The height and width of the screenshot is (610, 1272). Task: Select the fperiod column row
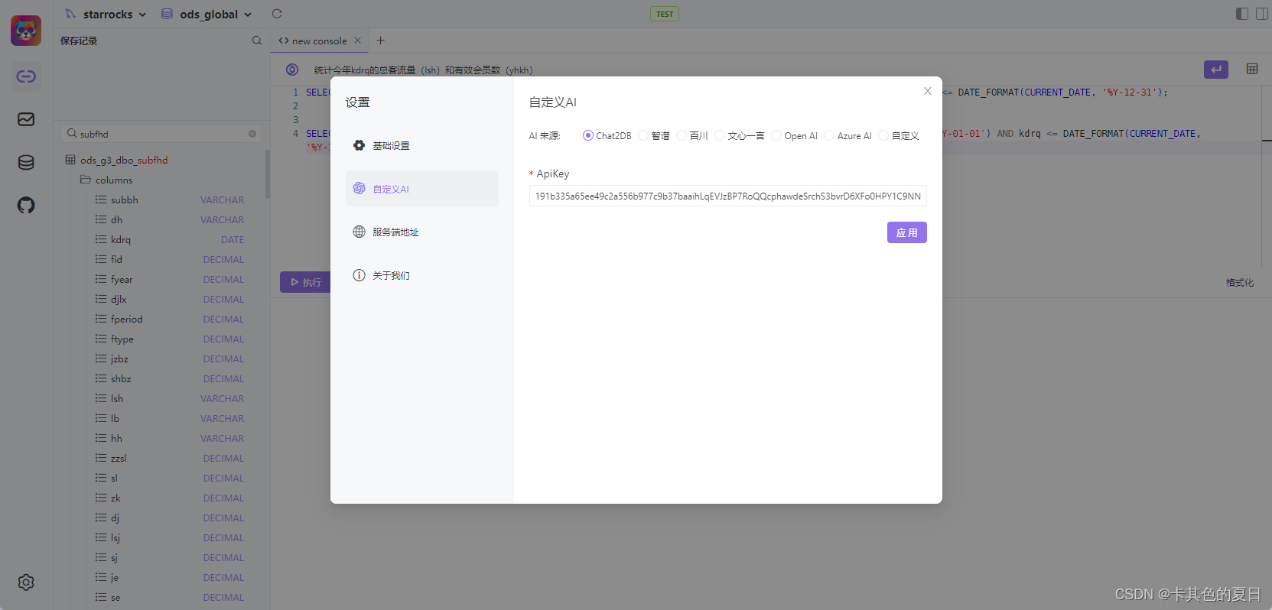point(170,319)
